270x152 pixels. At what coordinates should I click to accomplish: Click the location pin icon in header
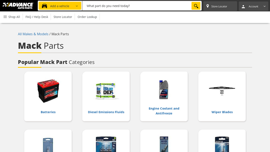(x=208, y=6)
